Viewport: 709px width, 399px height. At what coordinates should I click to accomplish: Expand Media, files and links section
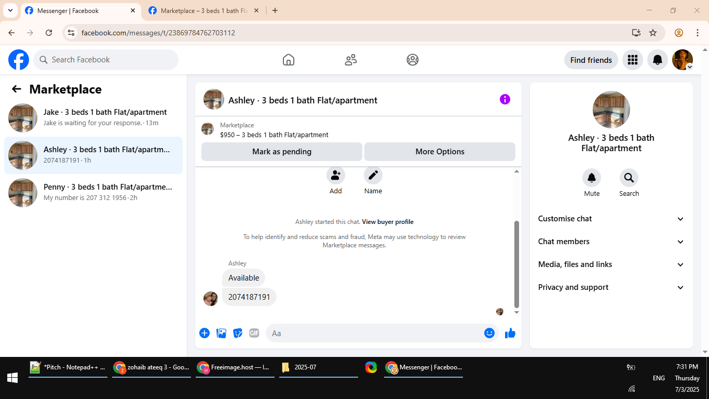pyautogui.click(x=611, y=264)
